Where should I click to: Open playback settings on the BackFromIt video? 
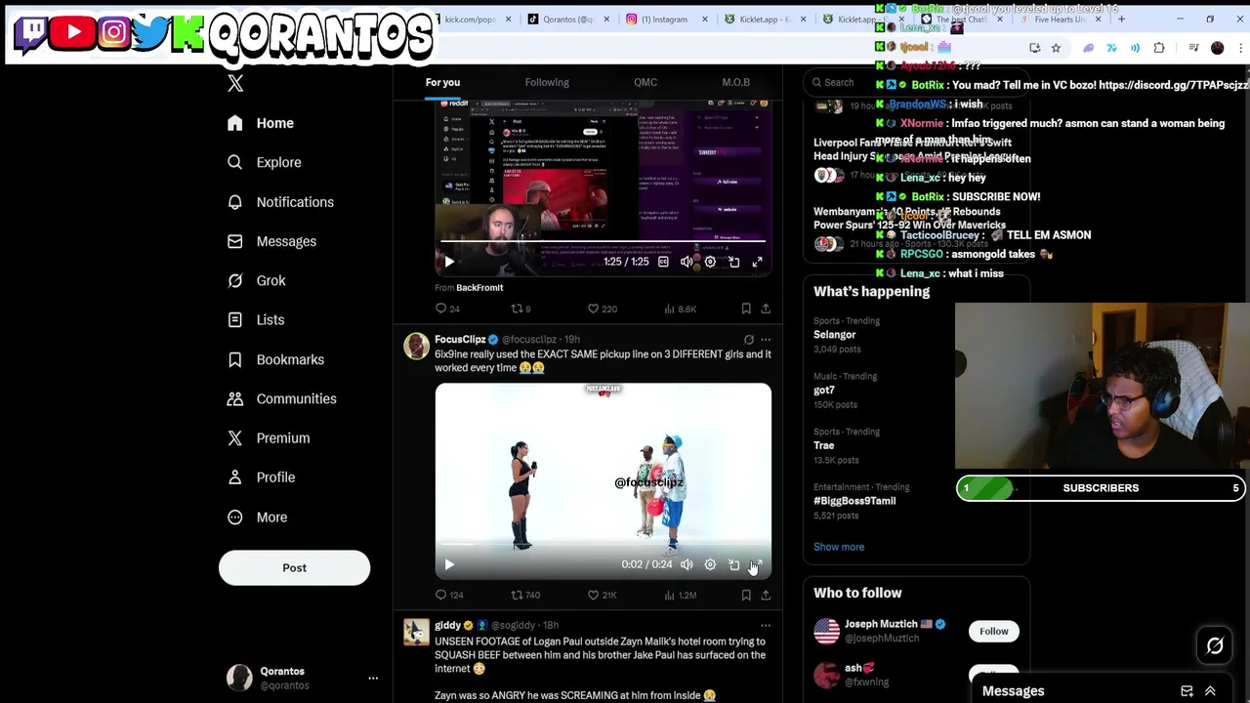710,262
